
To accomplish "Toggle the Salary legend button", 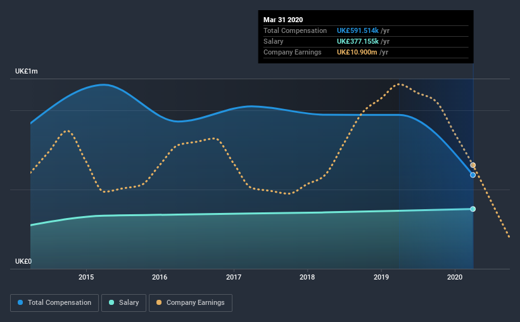I will pyautogui.click(x=124, y=303).
